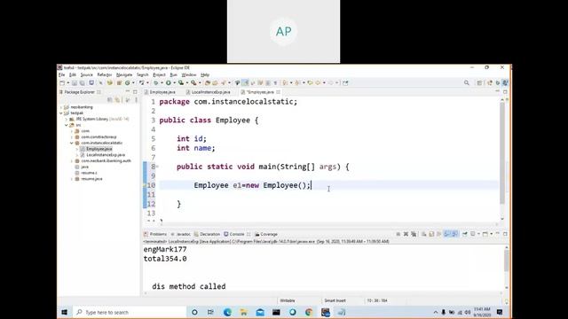Click Link with Editor in Package Explorer
This screenshot has width=568, height=319.
click(117, 100)
